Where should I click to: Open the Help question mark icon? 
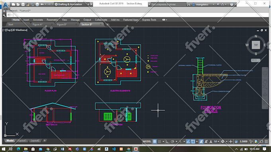[232, 4]
